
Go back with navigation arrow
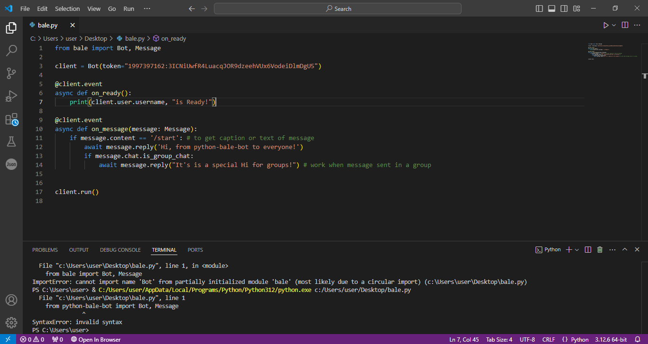192,9
